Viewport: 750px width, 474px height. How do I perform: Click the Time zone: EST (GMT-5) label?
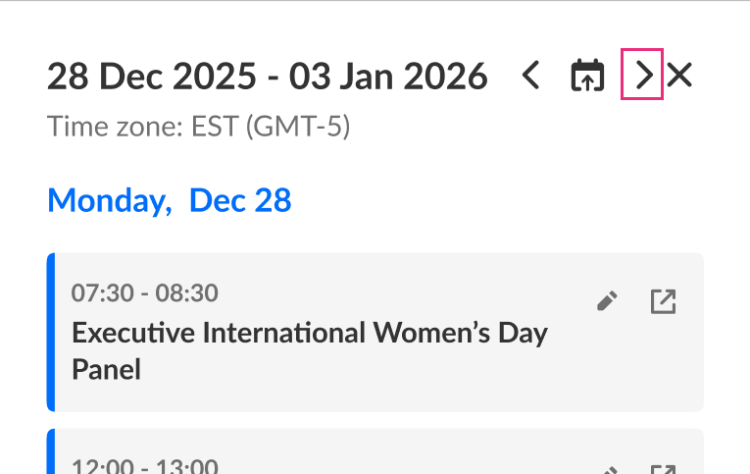pyautogui.click(x=199, y=127)
